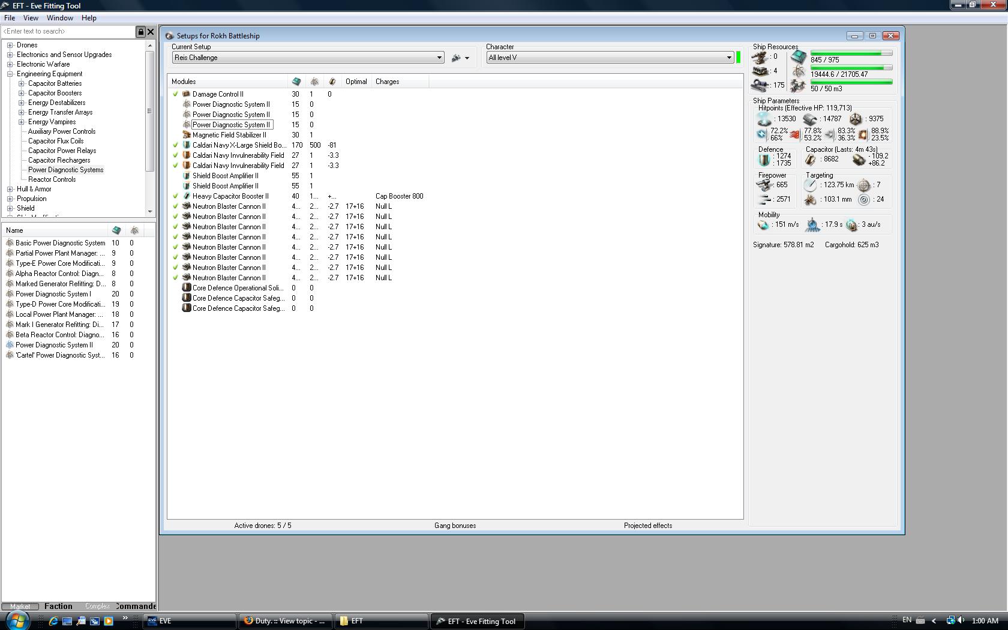Toggle the lock icon beside the search box

141,32
